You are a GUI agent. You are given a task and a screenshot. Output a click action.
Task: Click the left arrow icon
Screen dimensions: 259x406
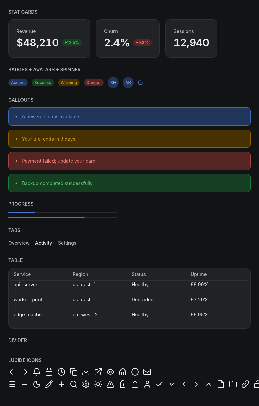[x=12, y=372]
